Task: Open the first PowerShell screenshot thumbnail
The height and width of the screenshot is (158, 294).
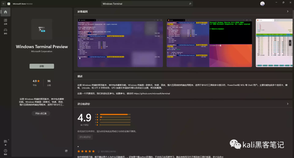Action: tap(120, 43)
